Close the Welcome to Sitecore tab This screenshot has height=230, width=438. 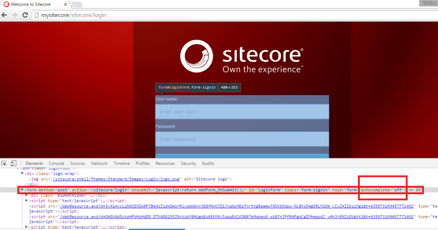(65, 4)
